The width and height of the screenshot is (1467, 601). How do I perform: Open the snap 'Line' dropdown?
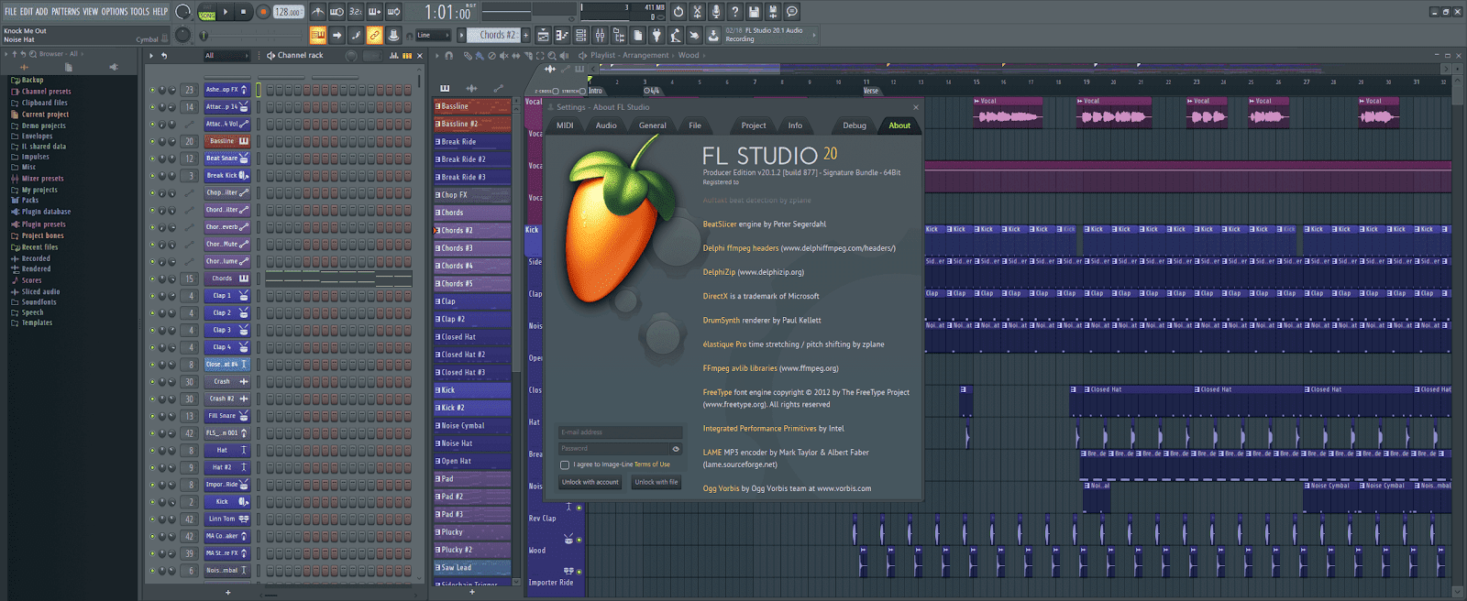pos(433,35)
